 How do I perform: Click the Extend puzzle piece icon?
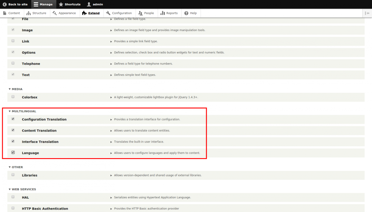point(84,13)
